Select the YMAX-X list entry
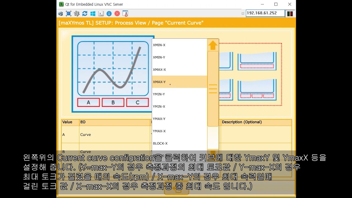 click(x=180, y=131)
